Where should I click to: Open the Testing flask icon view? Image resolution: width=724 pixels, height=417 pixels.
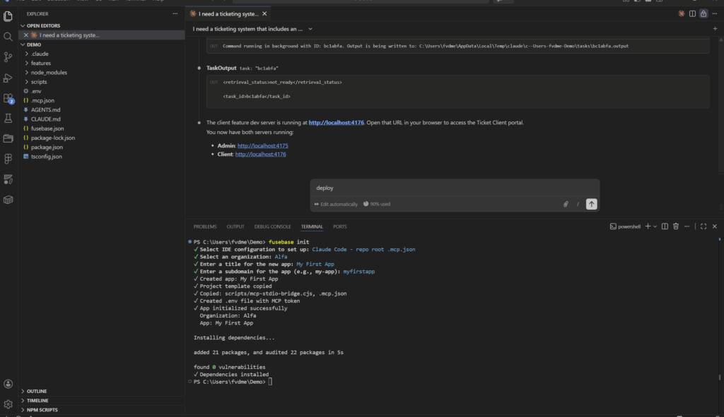(x=8, y=119)
